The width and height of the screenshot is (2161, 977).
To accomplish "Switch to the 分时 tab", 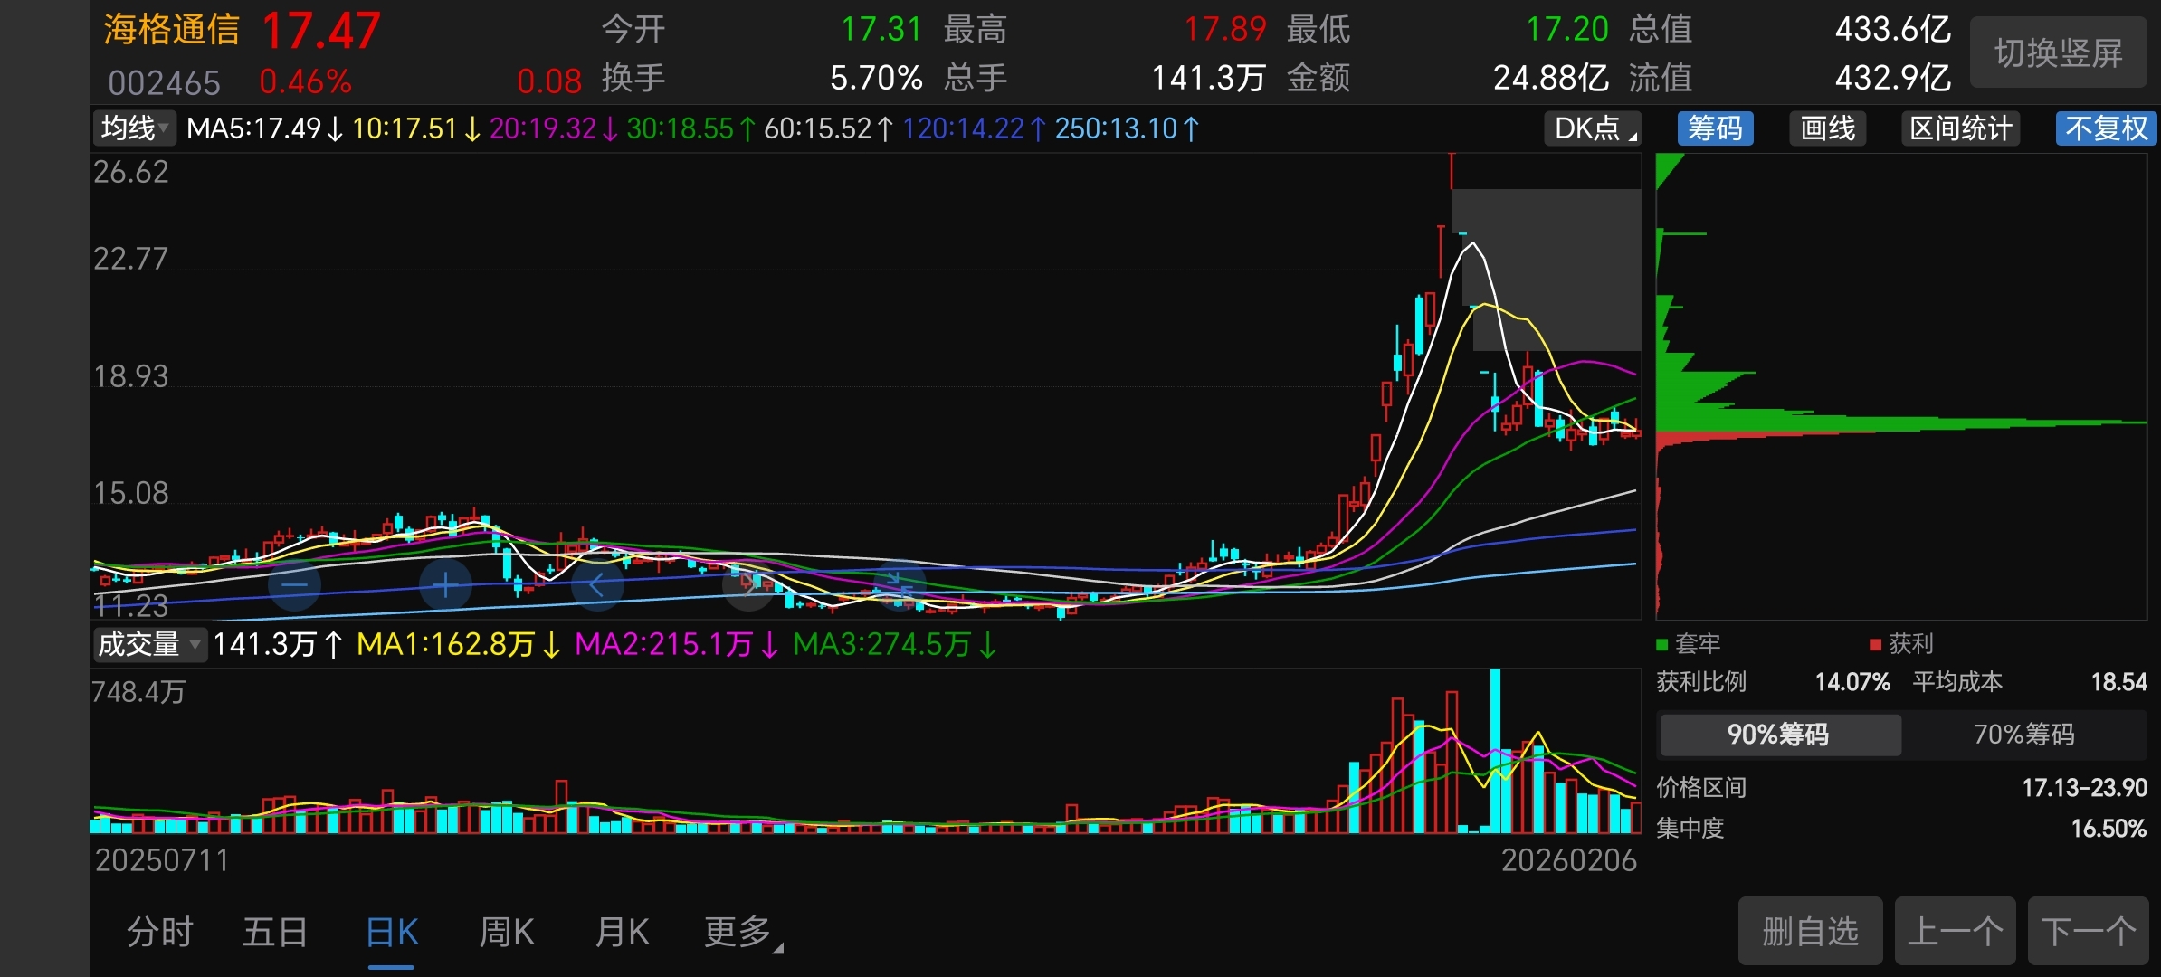I will click(x=160, y=932).
